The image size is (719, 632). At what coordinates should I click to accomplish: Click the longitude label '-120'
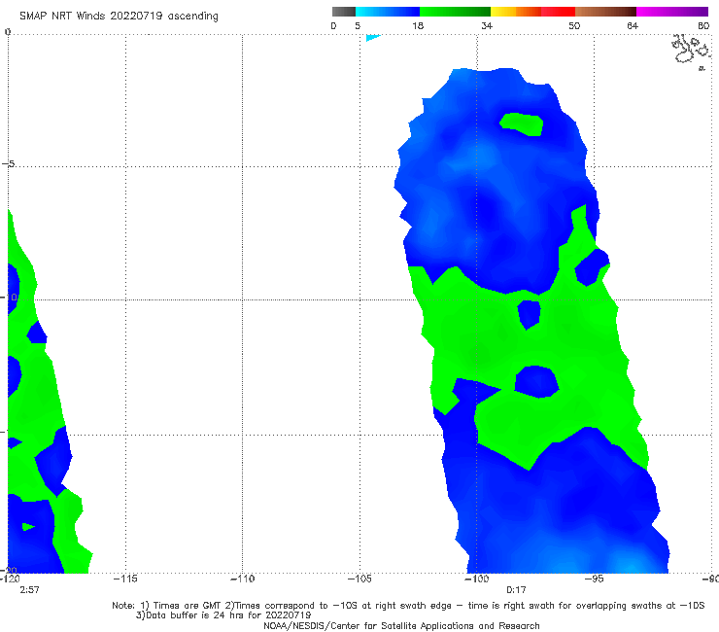[x=10, y=579]
